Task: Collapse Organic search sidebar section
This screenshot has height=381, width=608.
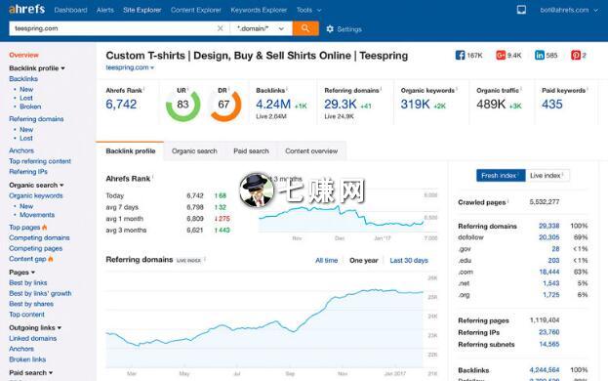Action: (x=36, y=185)
